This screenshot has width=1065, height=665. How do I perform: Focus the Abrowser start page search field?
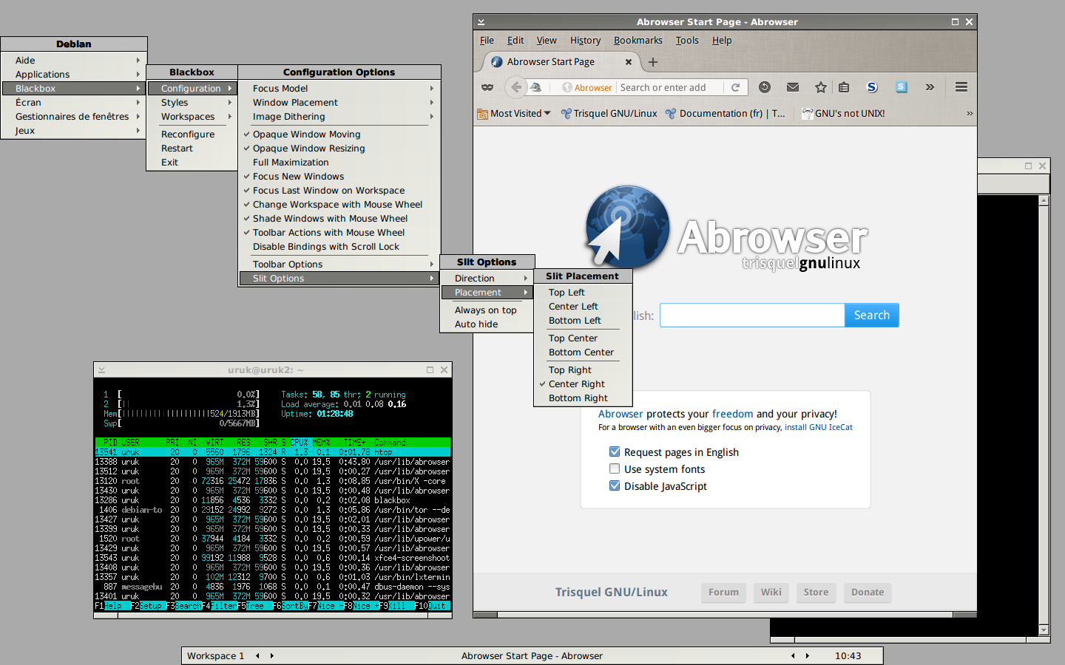coord(752,316)
